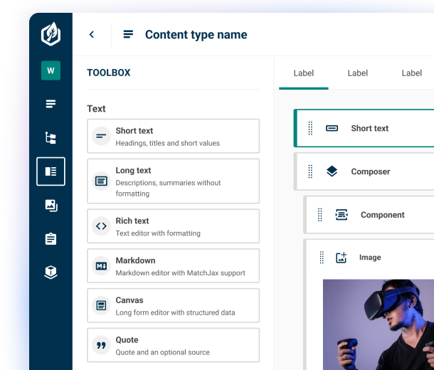The height and width of the screenshot is (370, 434).
Task: Click the Image add-photo icon
Action: tap(342, 258)
